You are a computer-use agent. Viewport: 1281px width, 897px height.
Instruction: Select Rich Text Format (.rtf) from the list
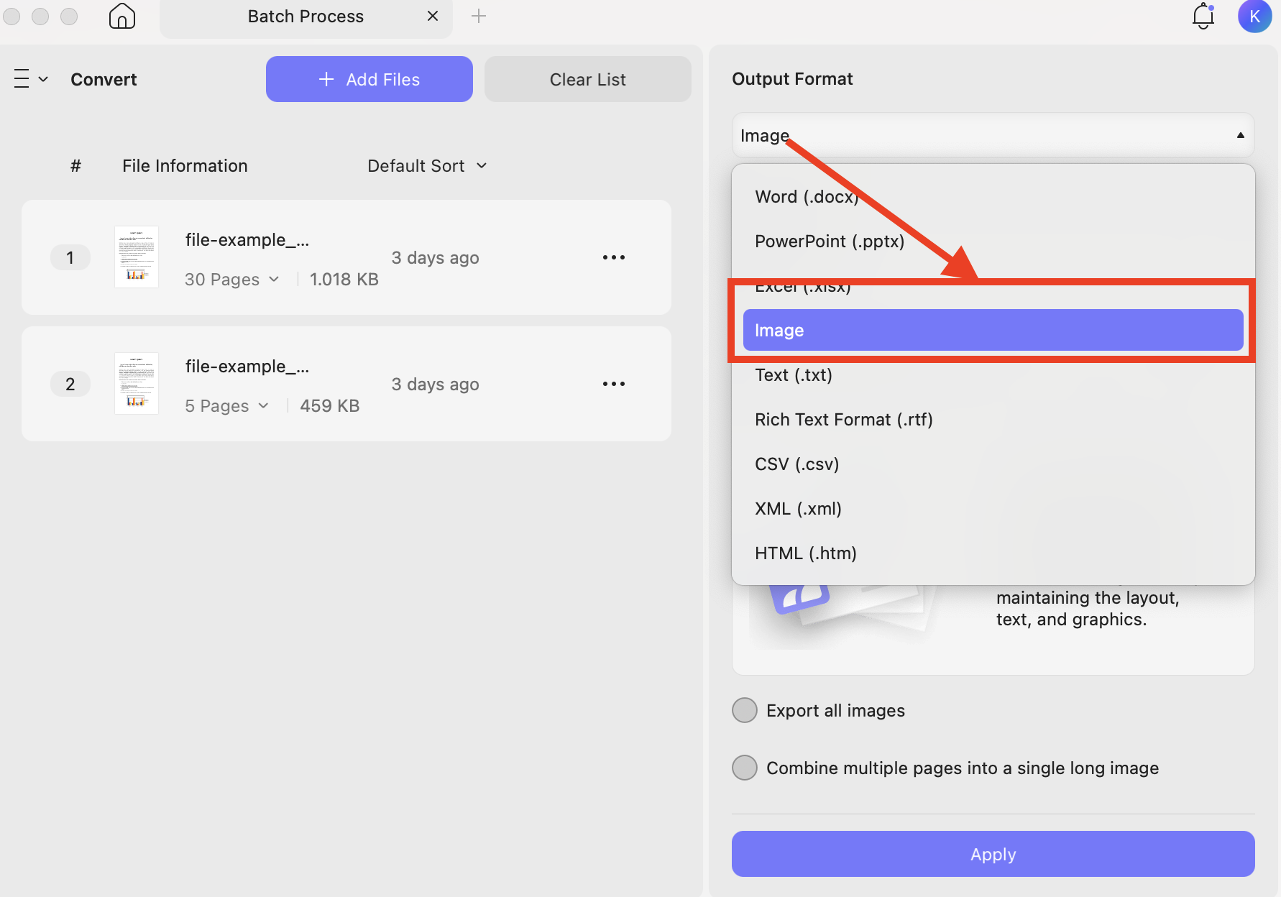click(843, 419)
